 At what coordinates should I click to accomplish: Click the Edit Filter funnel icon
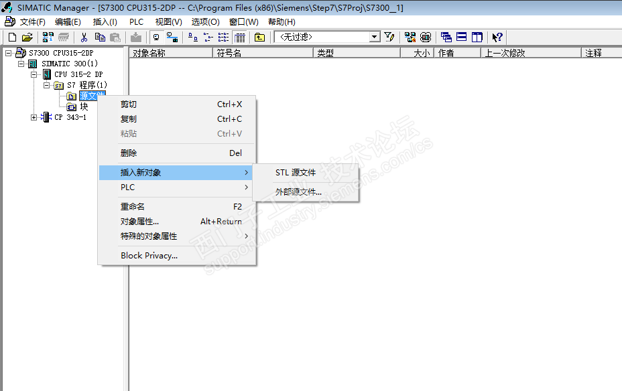tap(389, 37)
